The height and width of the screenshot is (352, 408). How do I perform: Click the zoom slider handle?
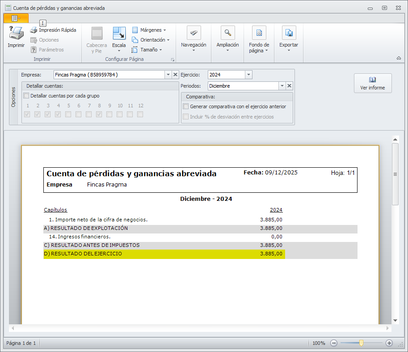tap(361, 343)
